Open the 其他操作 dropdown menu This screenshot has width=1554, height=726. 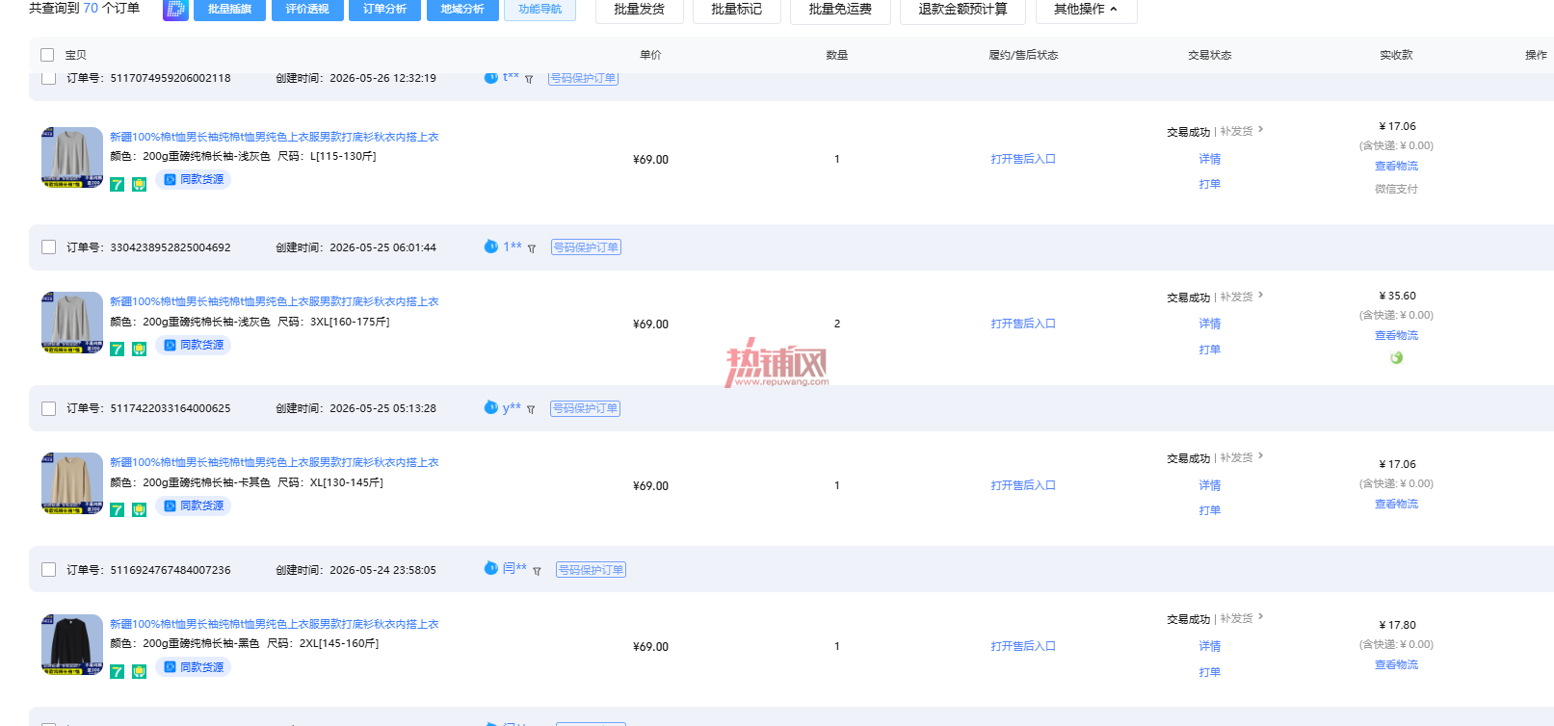pyautogui.click(x=1086, y=10)
